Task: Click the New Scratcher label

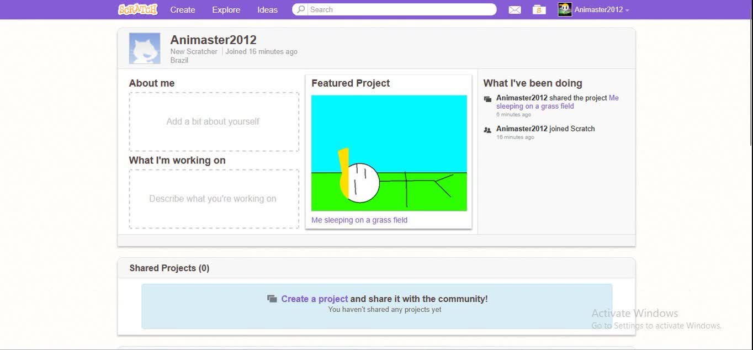Action: (x=194, y=51)
